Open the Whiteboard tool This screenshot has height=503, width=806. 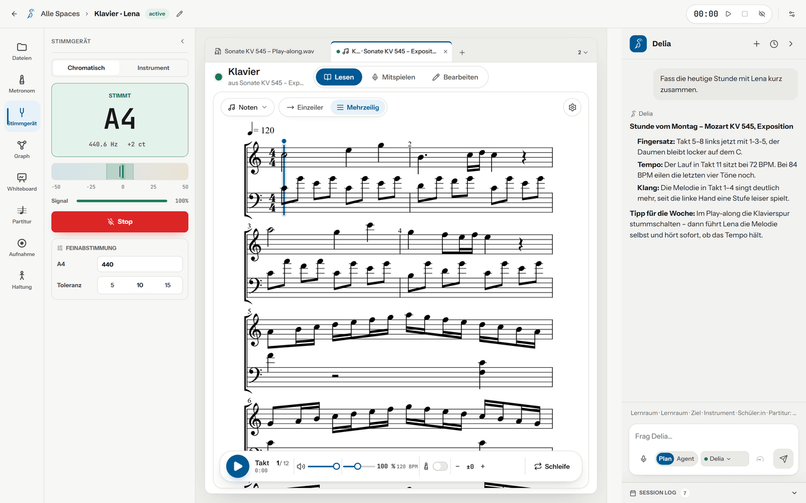tap(21, 182)
